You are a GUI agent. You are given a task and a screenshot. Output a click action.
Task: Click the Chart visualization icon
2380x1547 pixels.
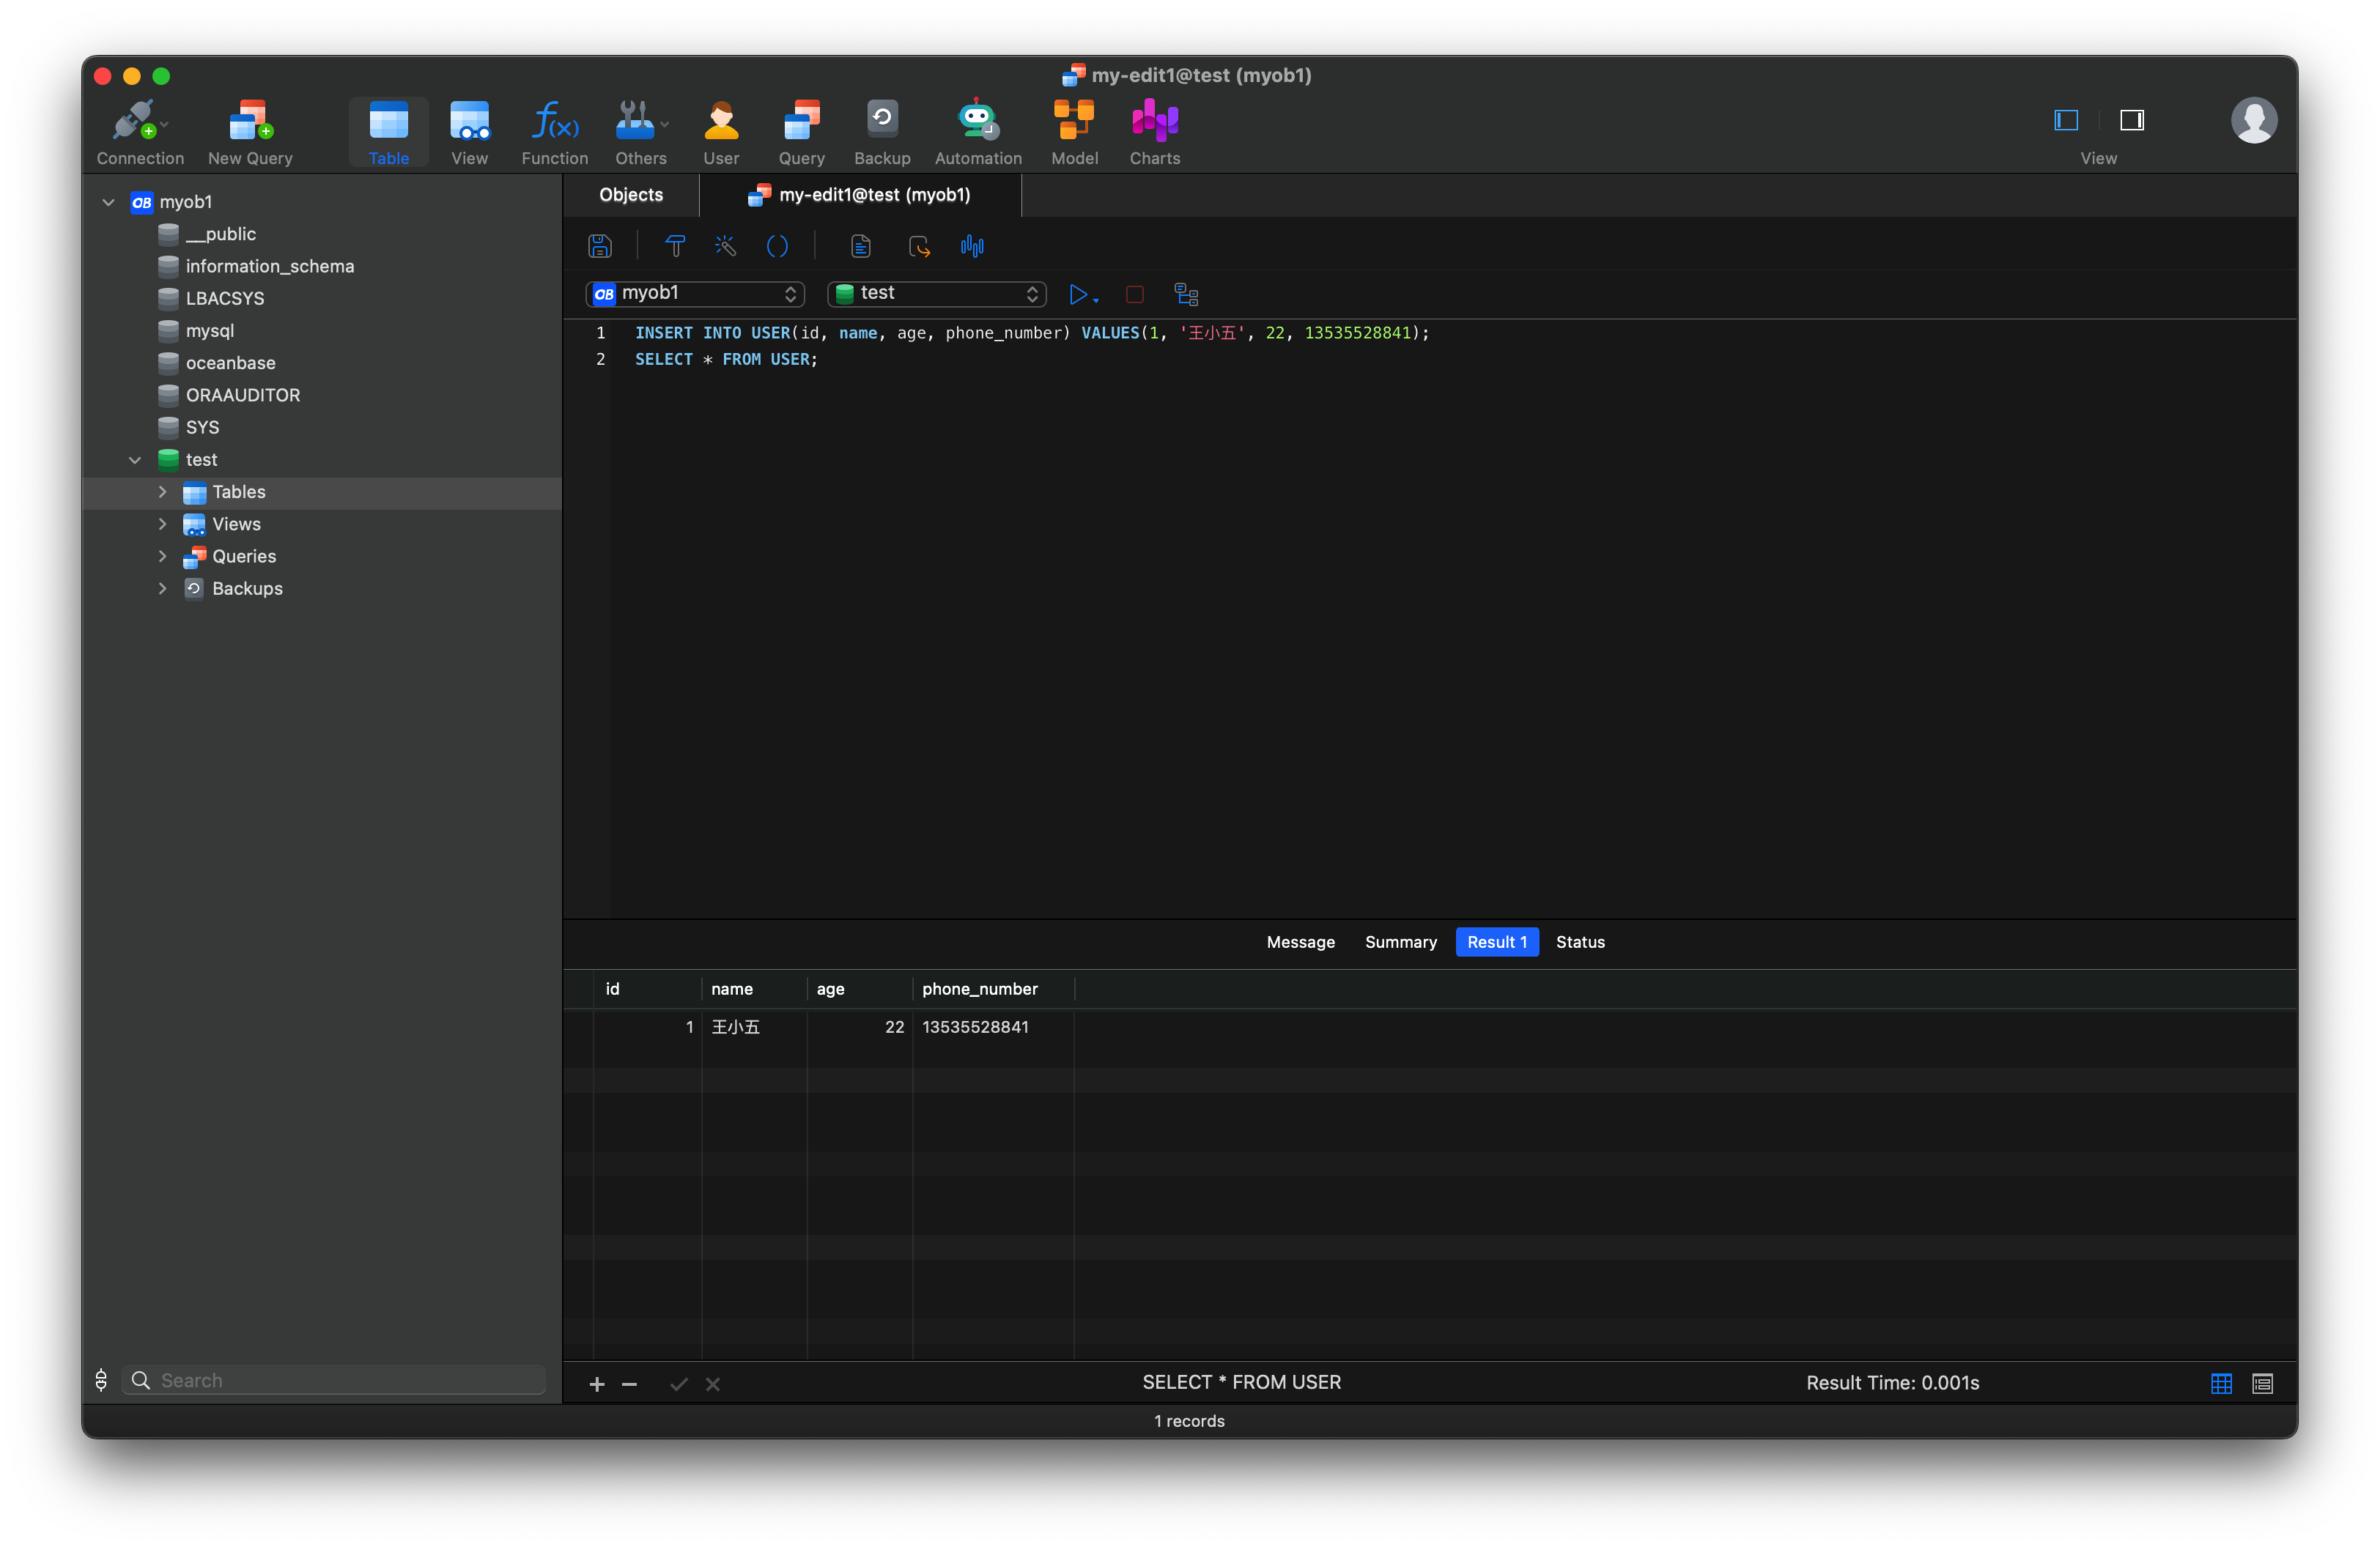pos(975,245)
